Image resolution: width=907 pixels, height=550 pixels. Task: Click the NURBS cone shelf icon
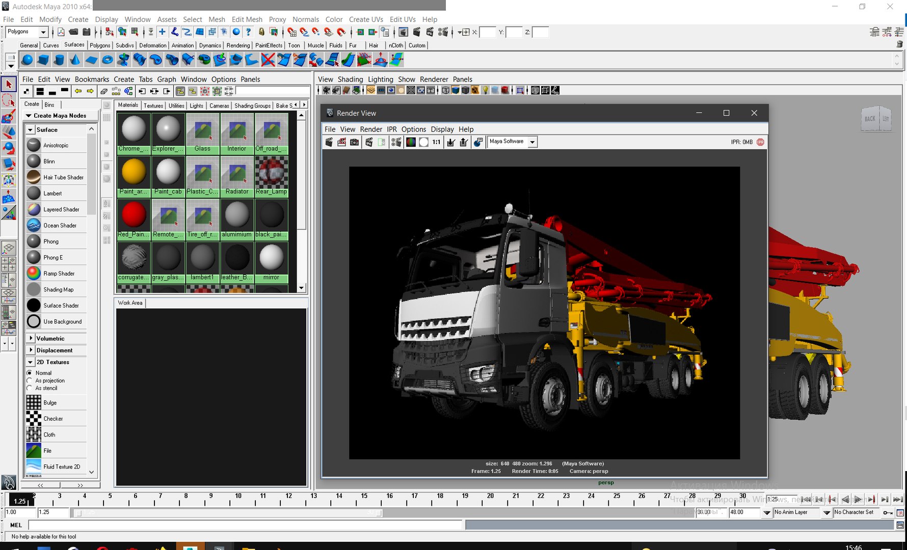(75, 60)
